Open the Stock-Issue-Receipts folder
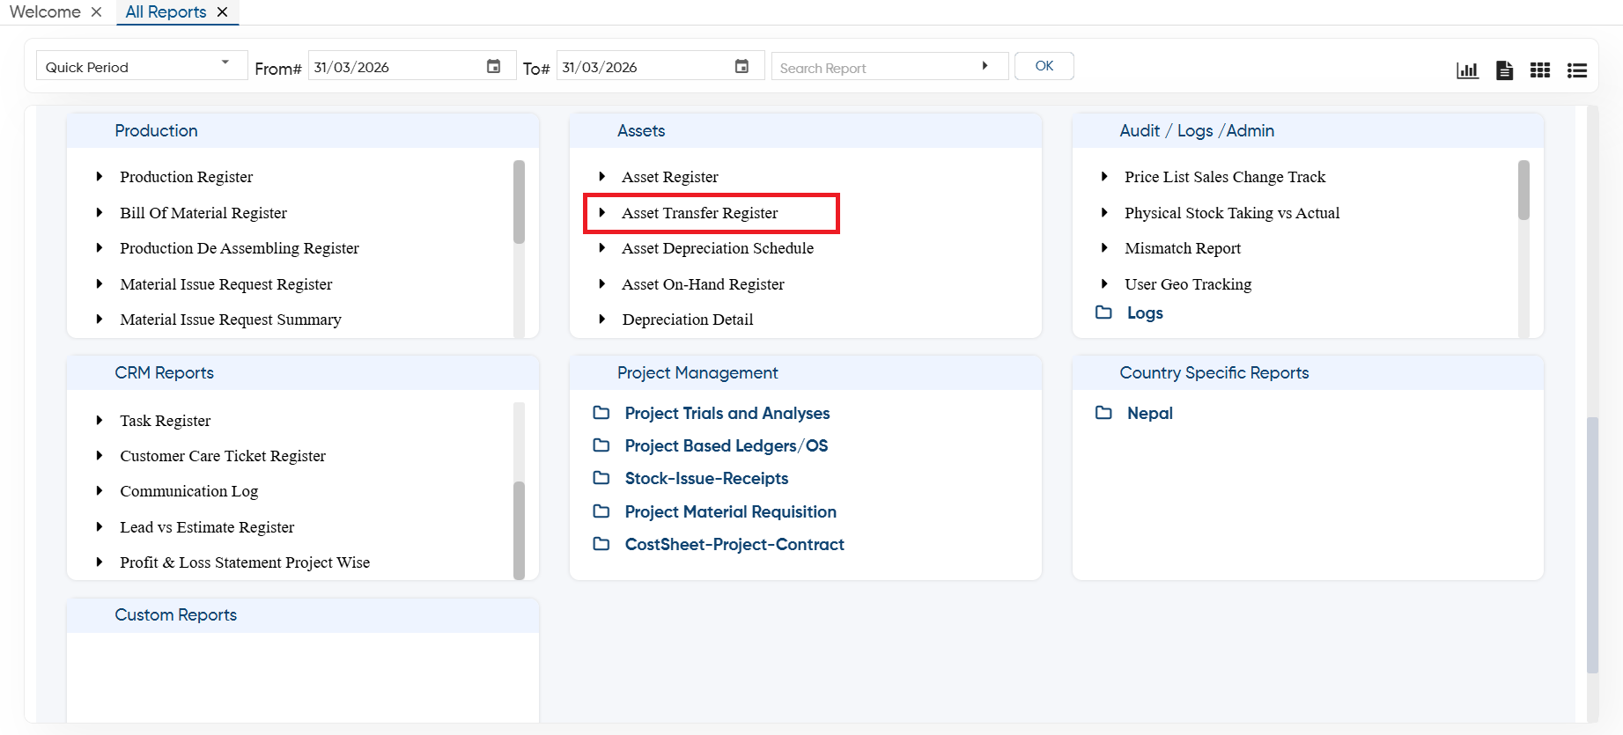The width and height of the screenshot is (1623, 735). click(x=706, y=478)
